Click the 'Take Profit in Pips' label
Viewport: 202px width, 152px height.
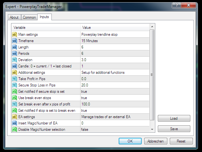pyautogui.click(x=32, y=79)
